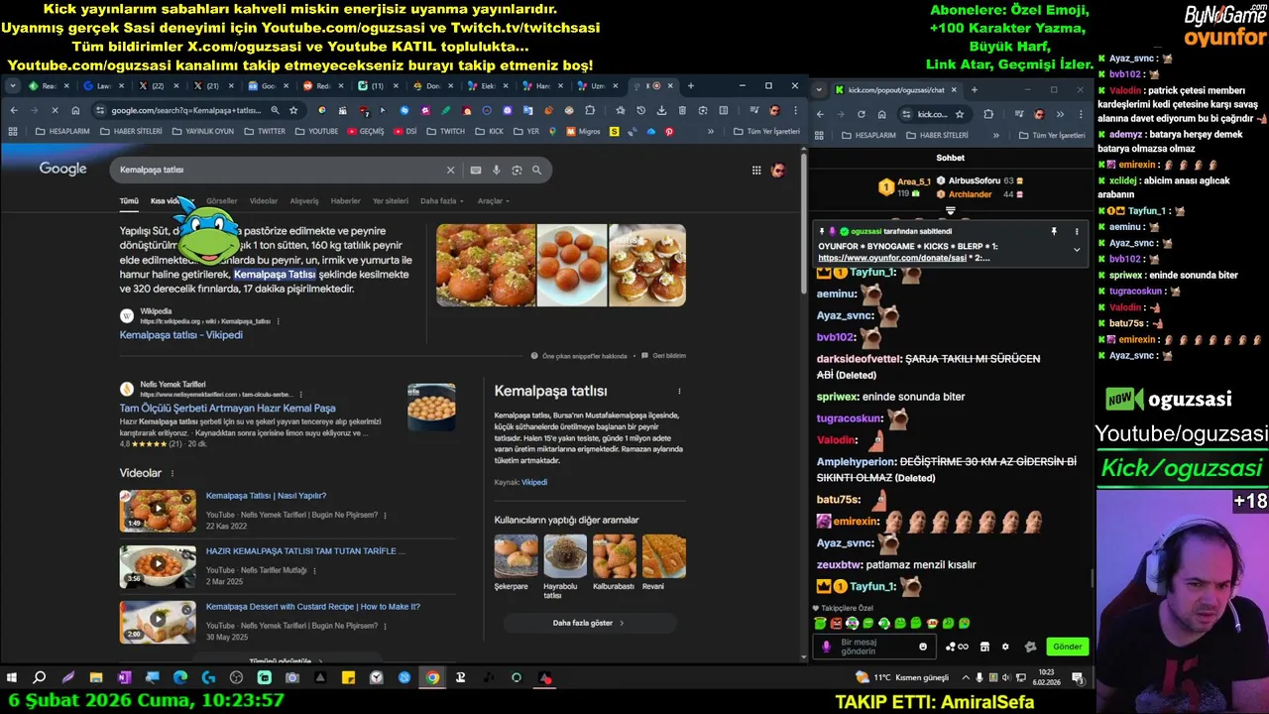The height and width of the screenshot is (714, 1269).
Task: Switch to the Videolar results tab
Action: pos(264,201)
